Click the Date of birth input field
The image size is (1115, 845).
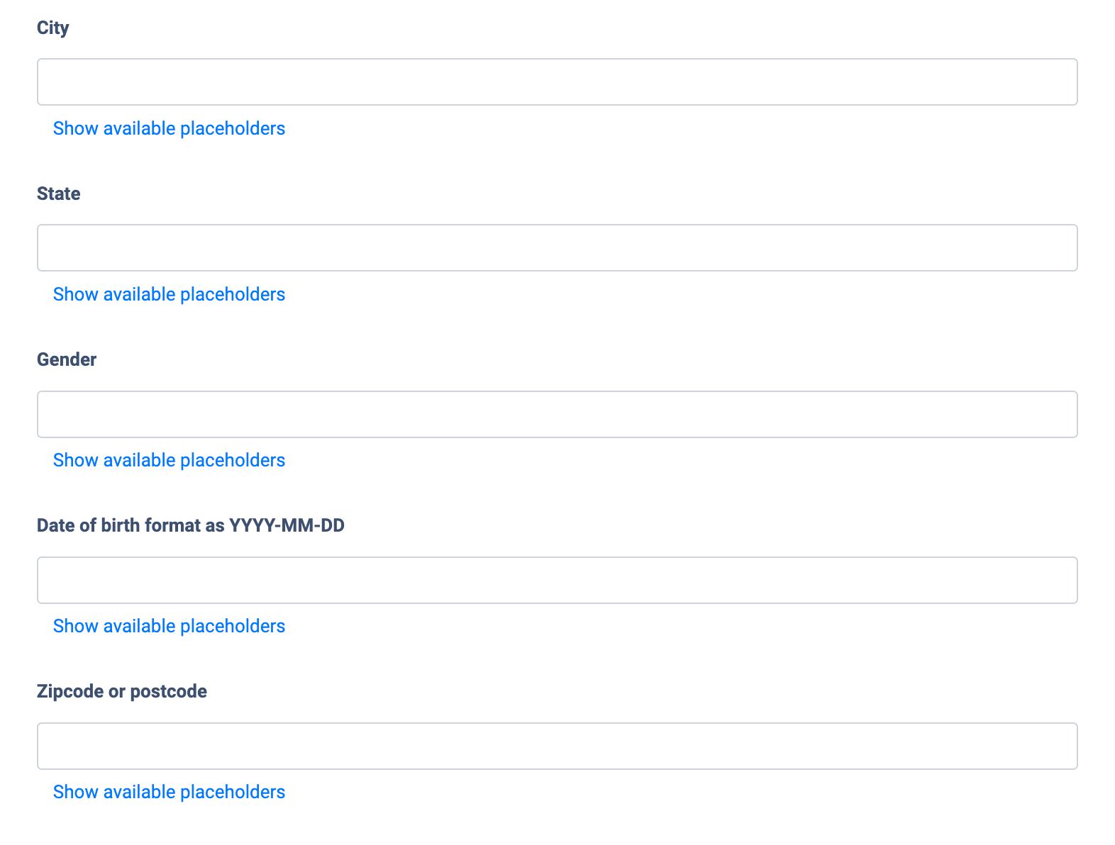[557, 580]
